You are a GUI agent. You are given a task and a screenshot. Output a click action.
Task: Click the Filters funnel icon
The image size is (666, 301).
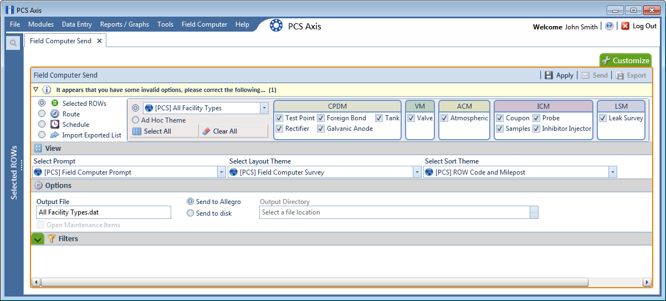(52, 239)
